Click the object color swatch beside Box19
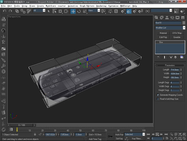 (x=184, y=23)
